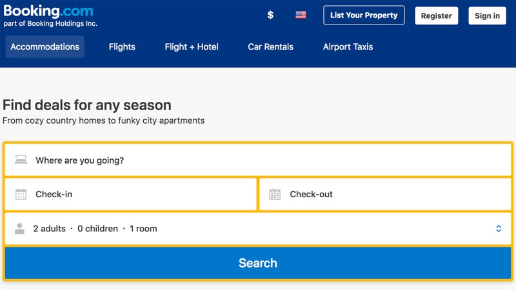Click the check-in calendar icon
The width and height of the screenshot is (516, 290).
[x=21, y=194]
